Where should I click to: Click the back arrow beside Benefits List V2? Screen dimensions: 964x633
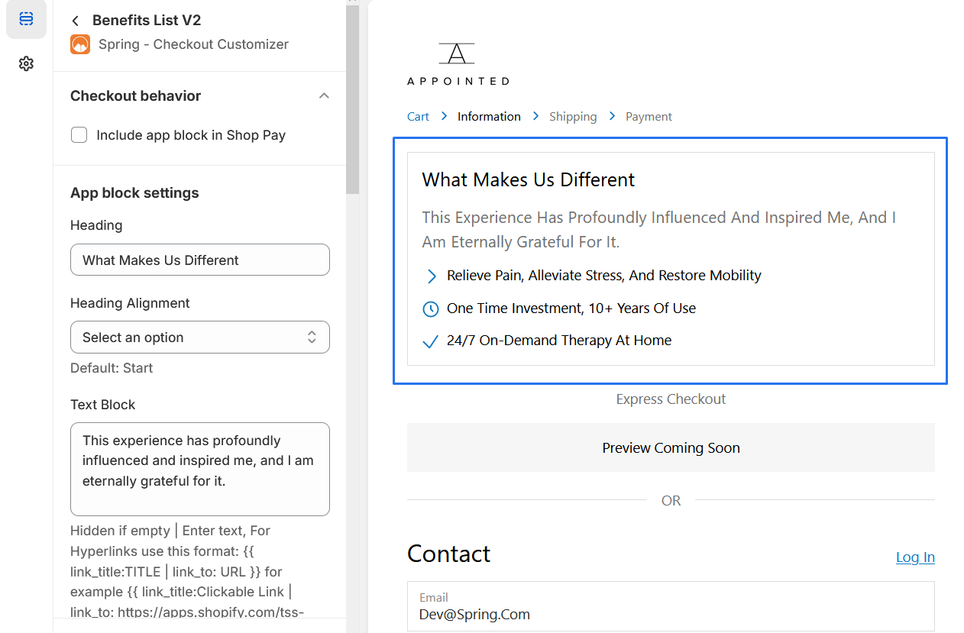[x=75, y=21]
